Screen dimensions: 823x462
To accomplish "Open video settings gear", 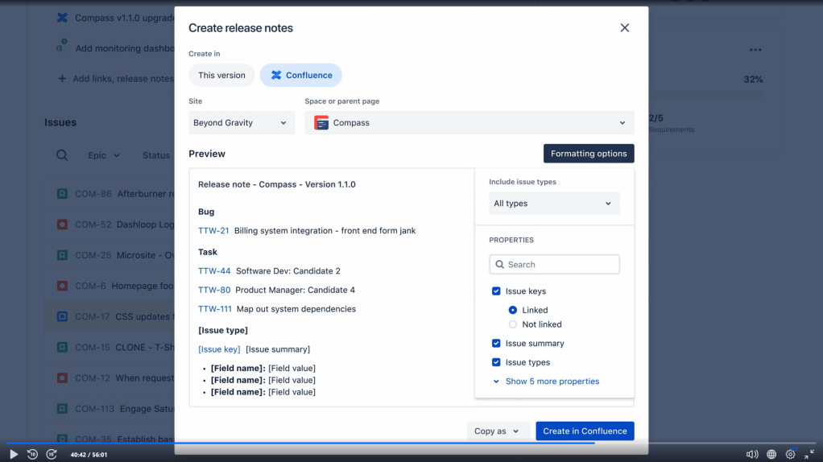I will [x=790, y=454].
